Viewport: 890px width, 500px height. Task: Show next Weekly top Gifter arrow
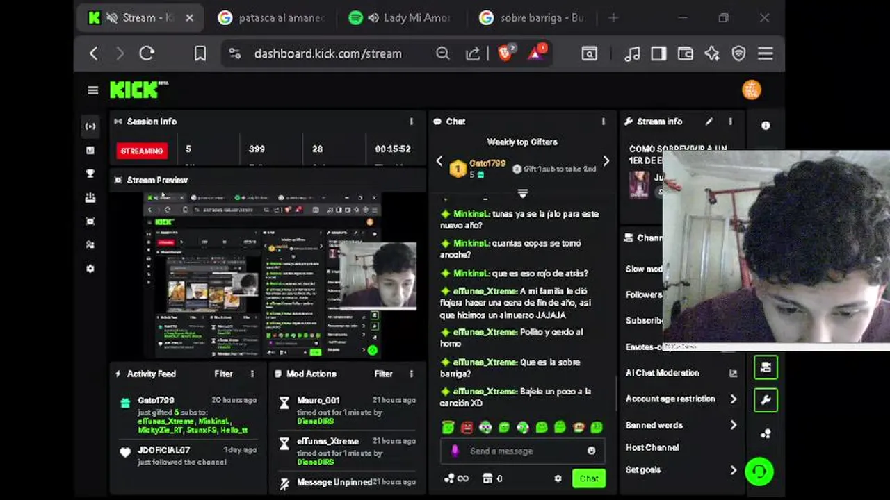tap(606, 161)
